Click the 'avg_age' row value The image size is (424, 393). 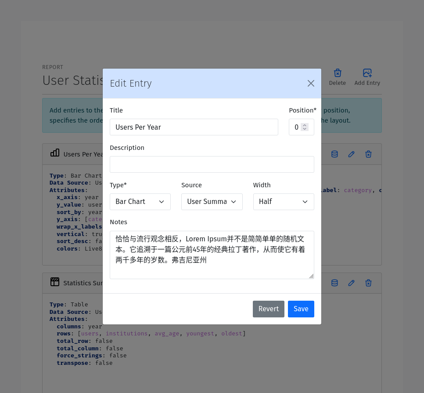pyautogui.click(x=167, y=334)
